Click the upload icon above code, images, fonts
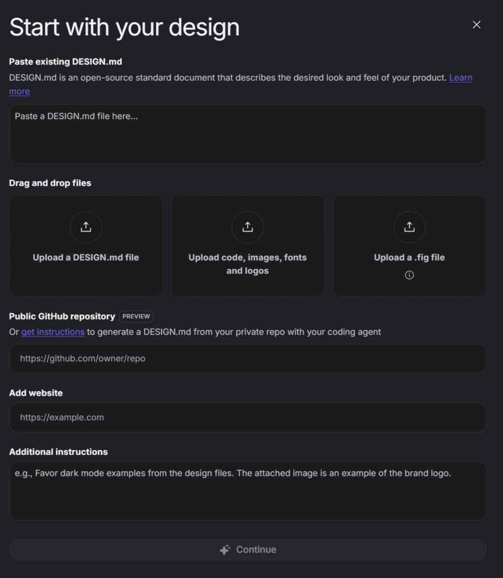The width and height of the screenshot is (503, 578). point(247,227)
